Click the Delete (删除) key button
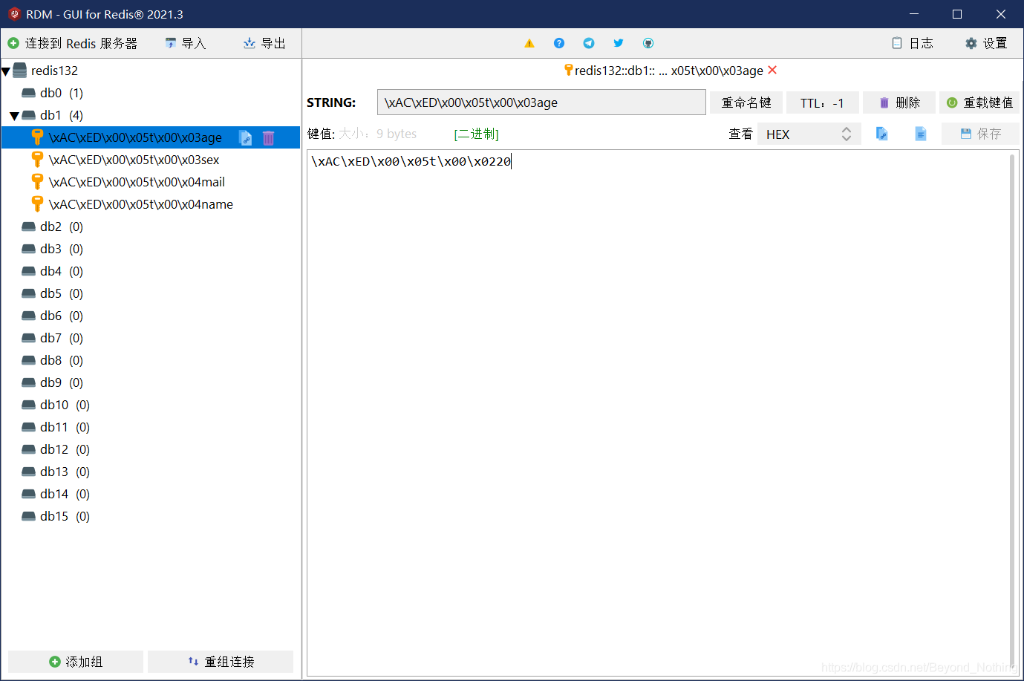This screenshot has width=1024, height=681. (899, 102)
